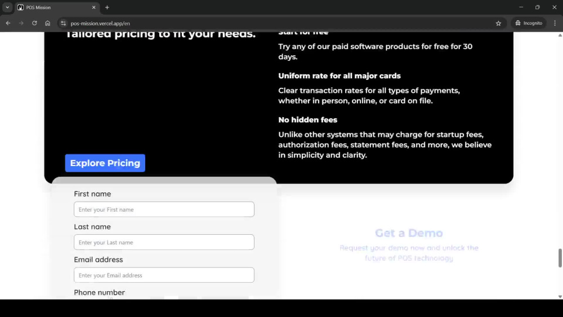The width and height of the screenshot is (563, 317).
Task: Click the scrollbar down arrow
Action: point(560,297)
